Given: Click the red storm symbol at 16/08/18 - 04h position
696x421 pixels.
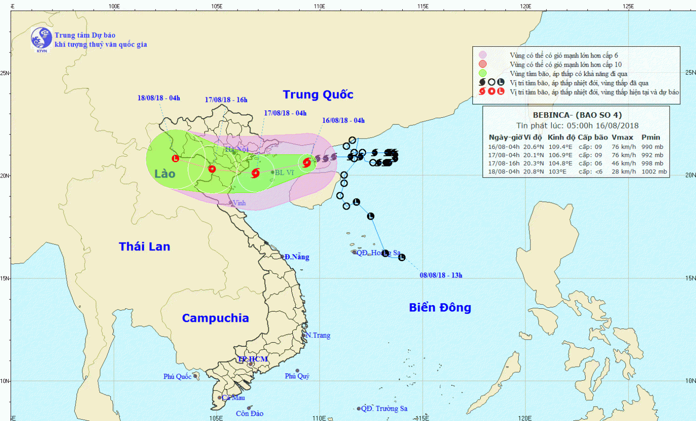Looking at the screenshot, I should [x=307, y=162].
